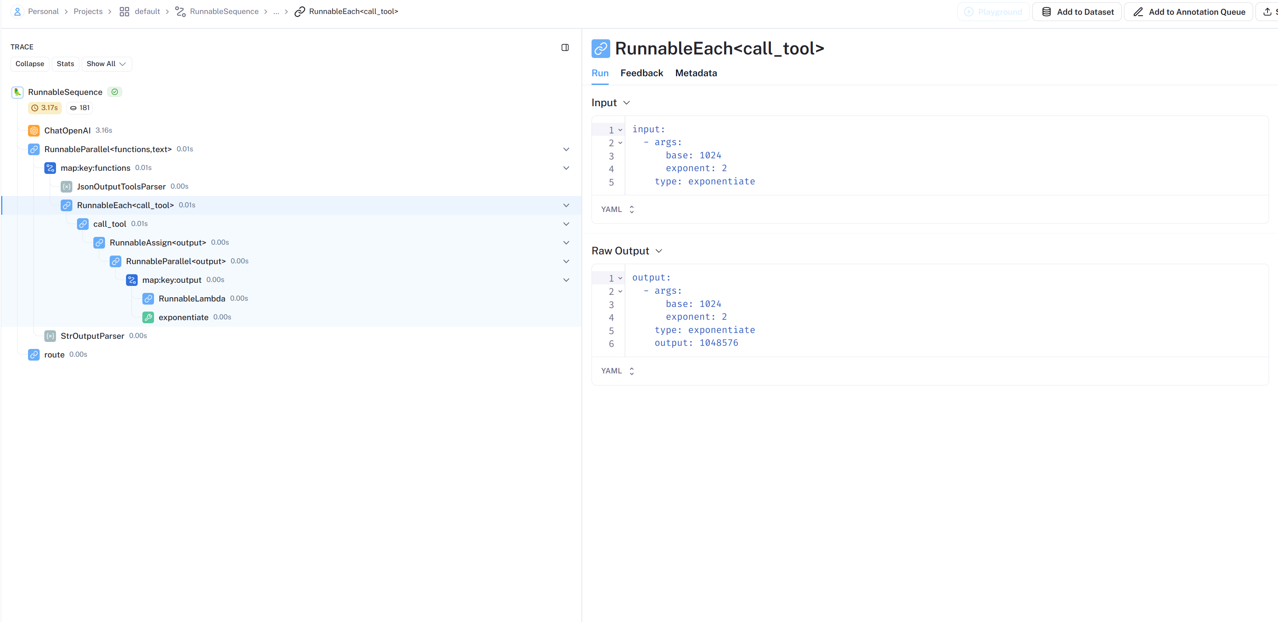Click the RunnableSequence parrot icon
1278x622 pixels.
click(x=18, y=92)
